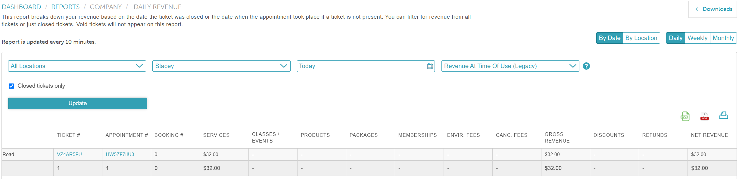Open the help question mark icon
The height and width of the screenshot is (179, 739).
pyautogui.click(x=586, y=66)
